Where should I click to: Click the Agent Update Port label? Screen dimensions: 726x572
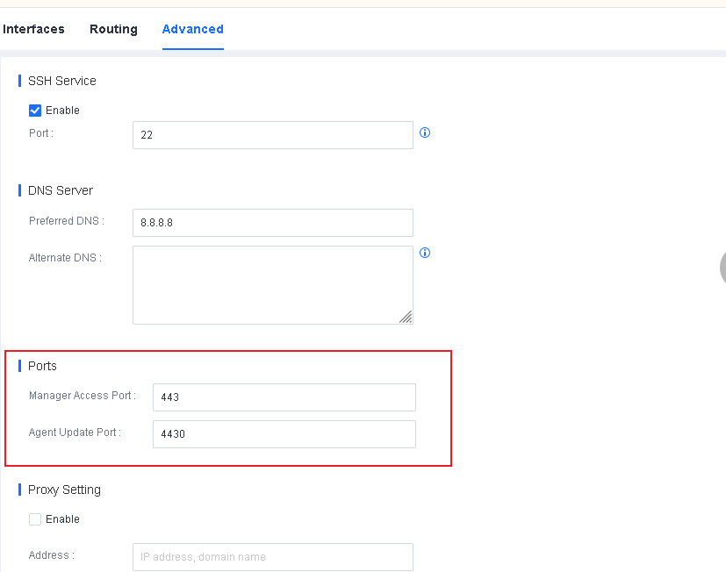pos(75,433)
